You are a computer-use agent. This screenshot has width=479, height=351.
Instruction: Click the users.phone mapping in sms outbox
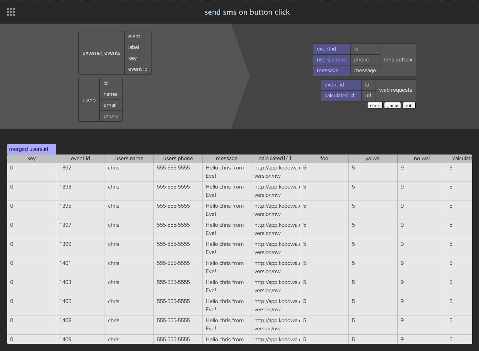point(331,60)
